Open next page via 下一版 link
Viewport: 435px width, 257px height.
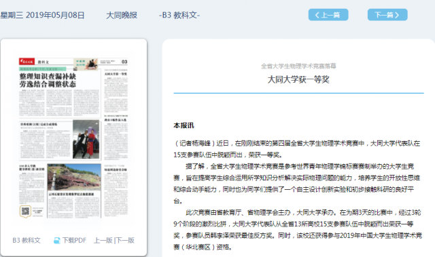[x=125, y=240]
